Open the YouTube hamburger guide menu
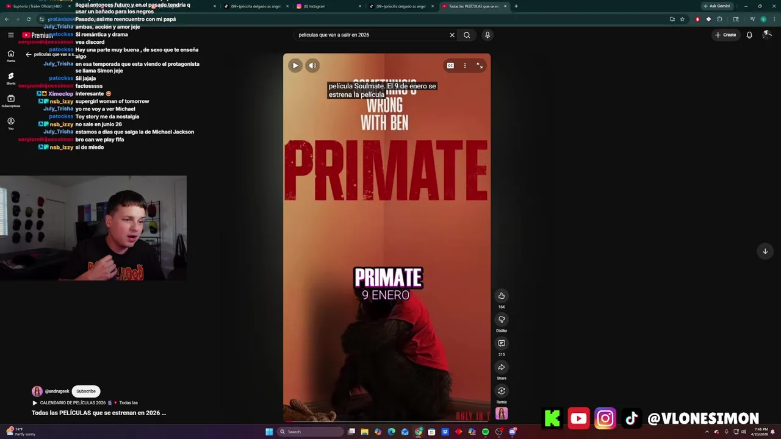The image size is (781, 439). point(10,35)
